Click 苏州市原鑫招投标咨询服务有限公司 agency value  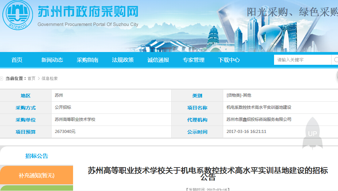click(x=259, y=119)
